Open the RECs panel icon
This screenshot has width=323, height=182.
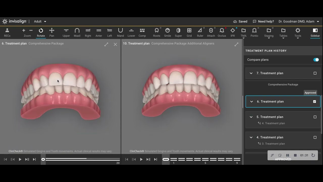point(7,32)
